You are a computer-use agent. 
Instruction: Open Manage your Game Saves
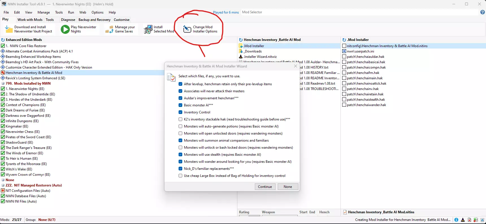[120, 29]
